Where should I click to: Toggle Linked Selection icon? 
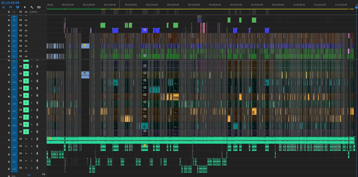(x=18, y=7)
